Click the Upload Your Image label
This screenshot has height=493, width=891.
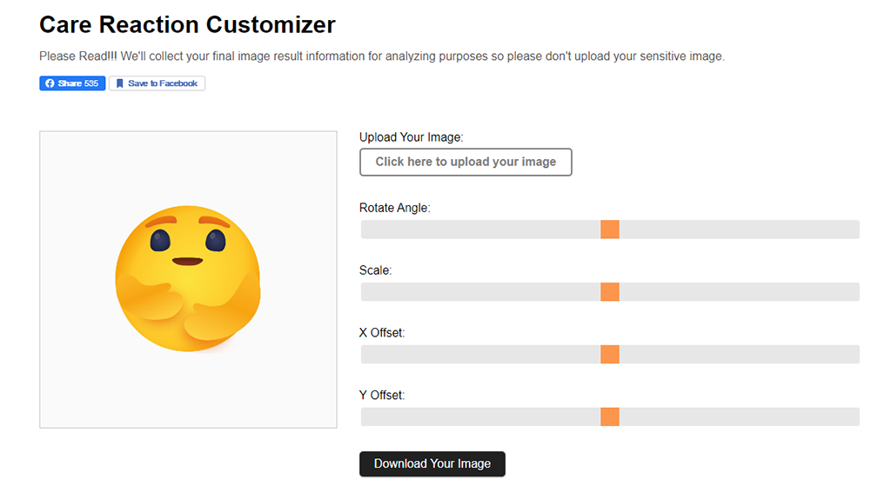point(412,137)
